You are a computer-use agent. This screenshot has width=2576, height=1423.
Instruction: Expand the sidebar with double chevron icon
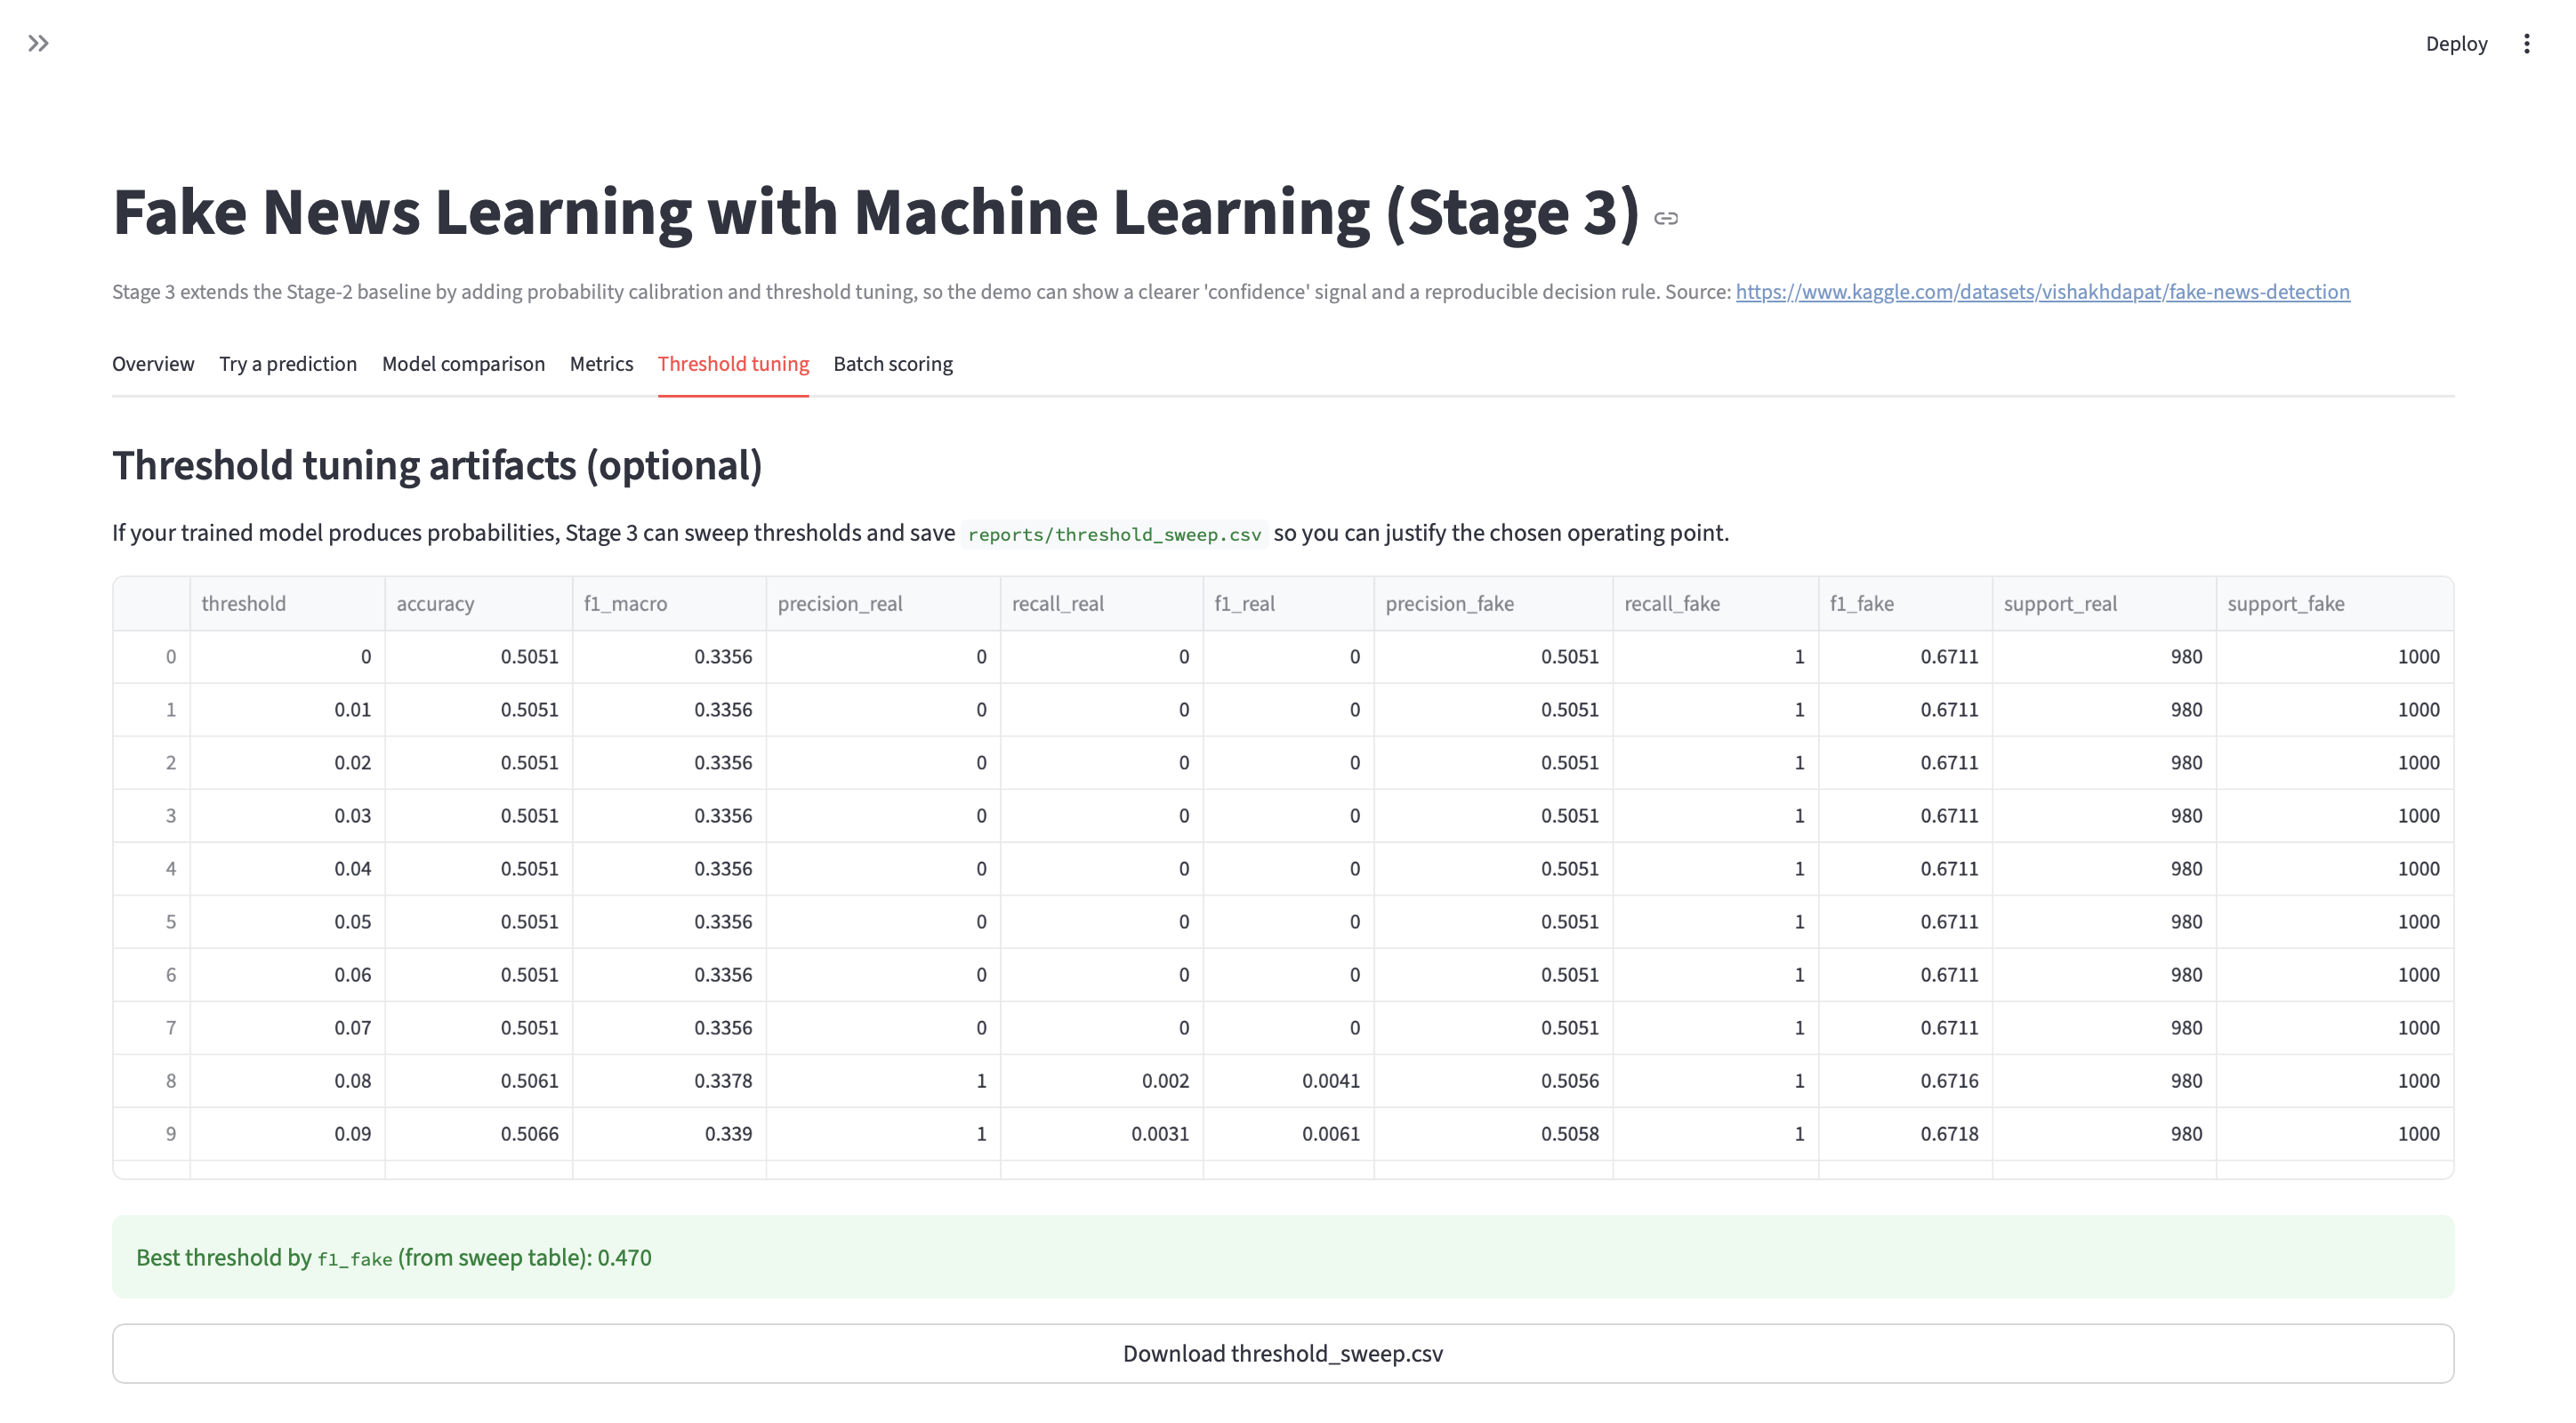[x=38, y=43]
